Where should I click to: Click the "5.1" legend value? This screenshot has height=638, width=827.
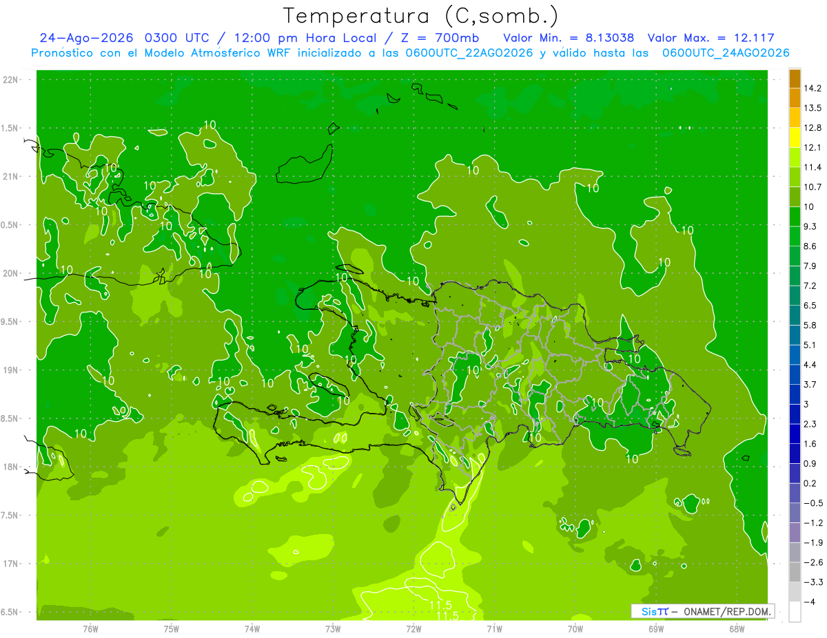tap(810, 345)
